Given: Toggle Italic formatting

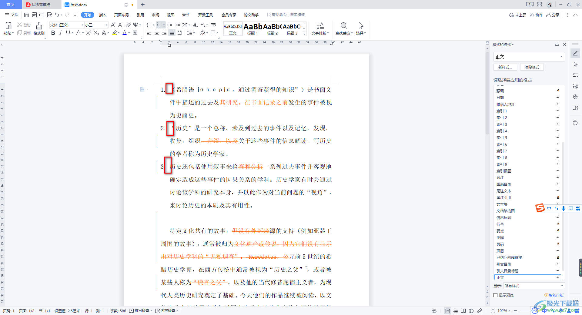Looking at the screenshot, I should (x=60, y=33).
